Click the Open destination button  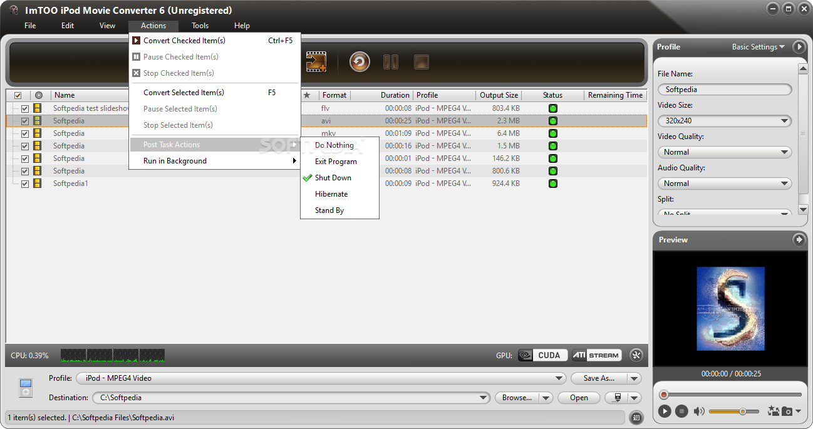click(x=579, y=398)
